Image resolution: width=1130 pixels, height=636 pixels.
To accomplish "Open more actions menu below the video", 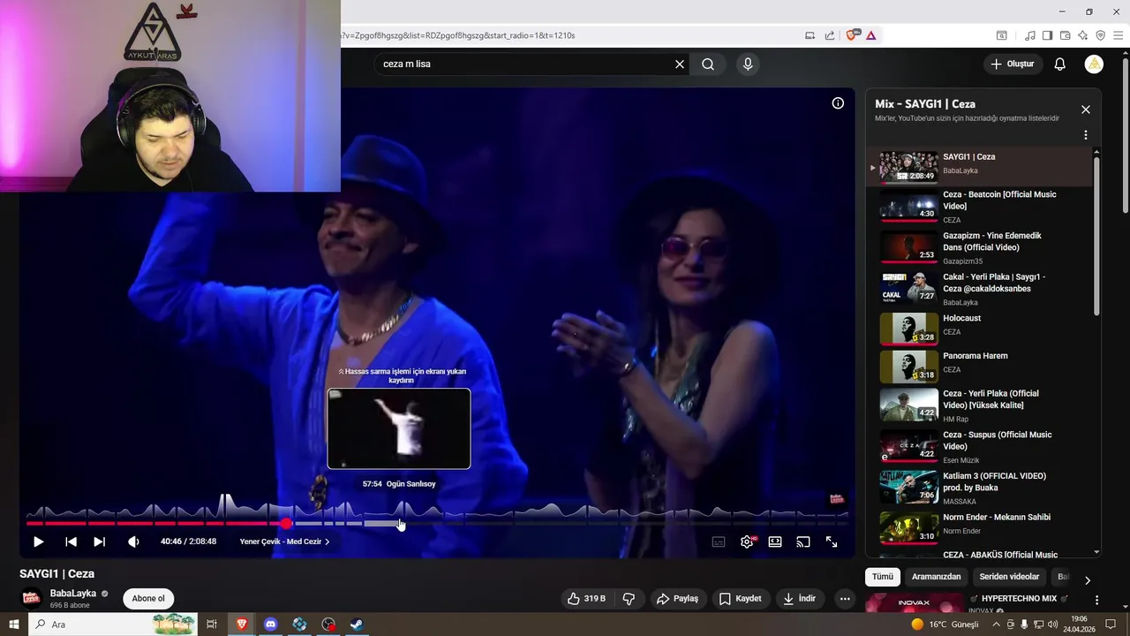I will tap(845, 598).
